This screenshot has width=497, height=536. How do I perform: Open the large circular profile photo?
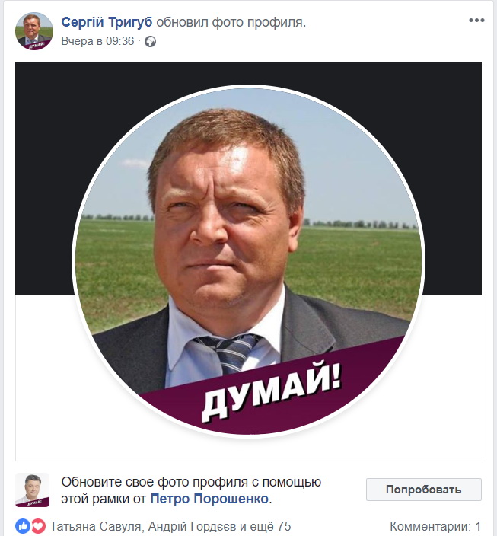[x=248, y=261]
